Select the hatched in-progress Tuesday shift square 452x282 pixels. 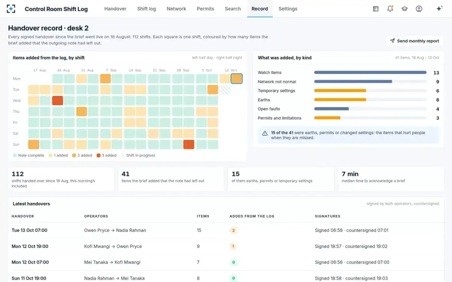point(225,89)
